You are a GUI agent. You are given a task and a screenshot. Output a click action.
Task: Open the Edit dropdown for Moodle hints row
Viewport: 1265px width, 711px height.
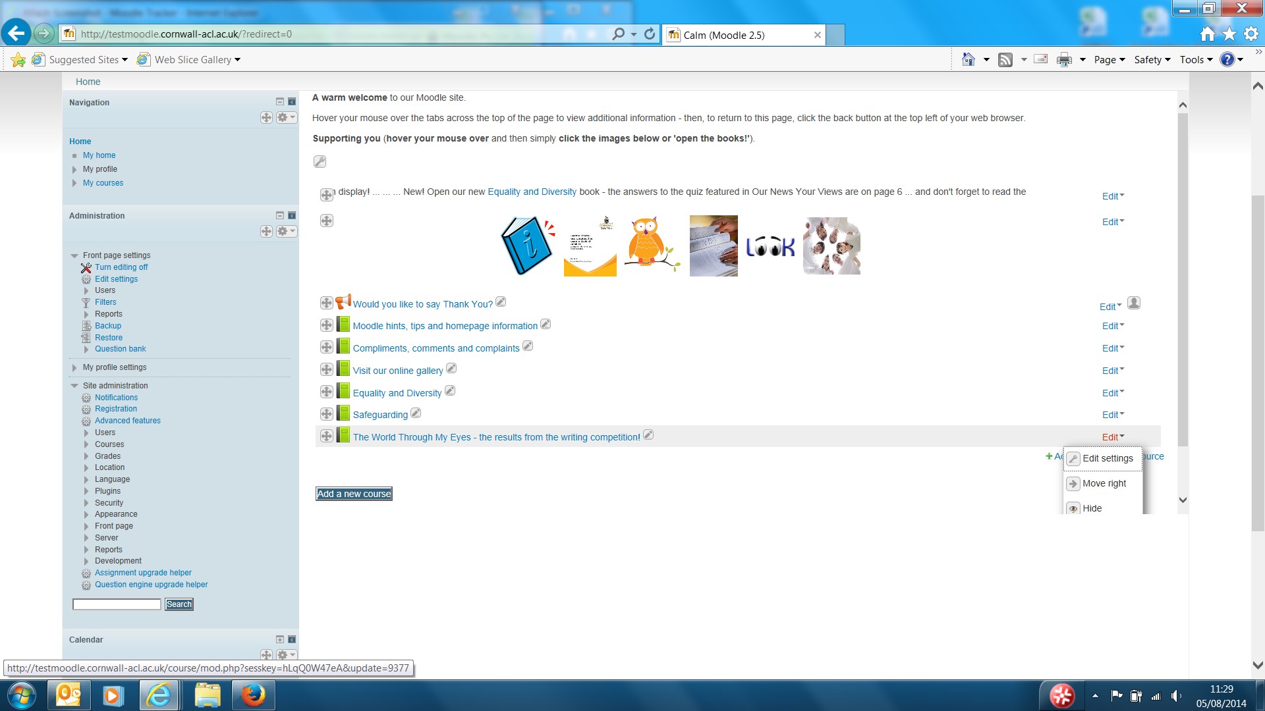click(x=1113, y=326)
